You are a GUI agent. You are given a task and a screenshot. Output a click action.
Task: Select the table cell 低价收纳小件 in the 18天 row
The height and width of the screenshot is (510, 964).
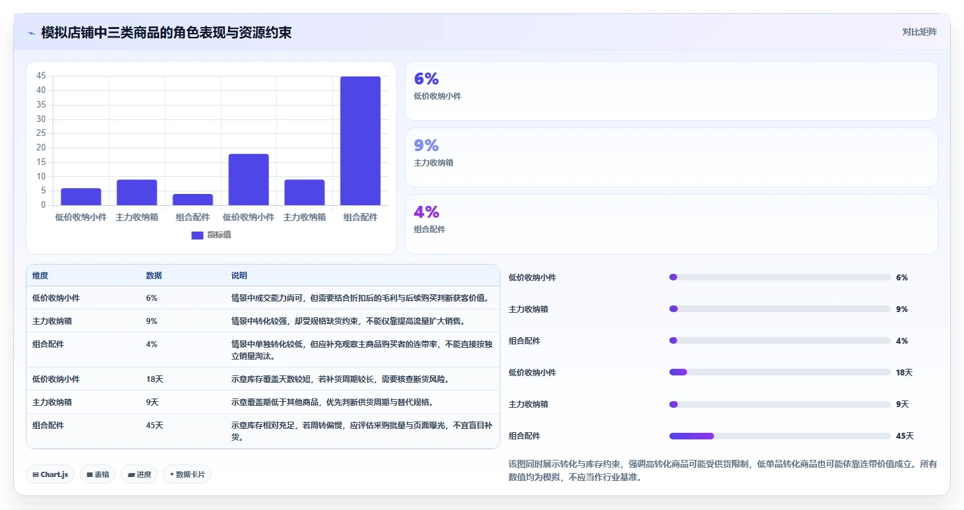tap(56, 379)
